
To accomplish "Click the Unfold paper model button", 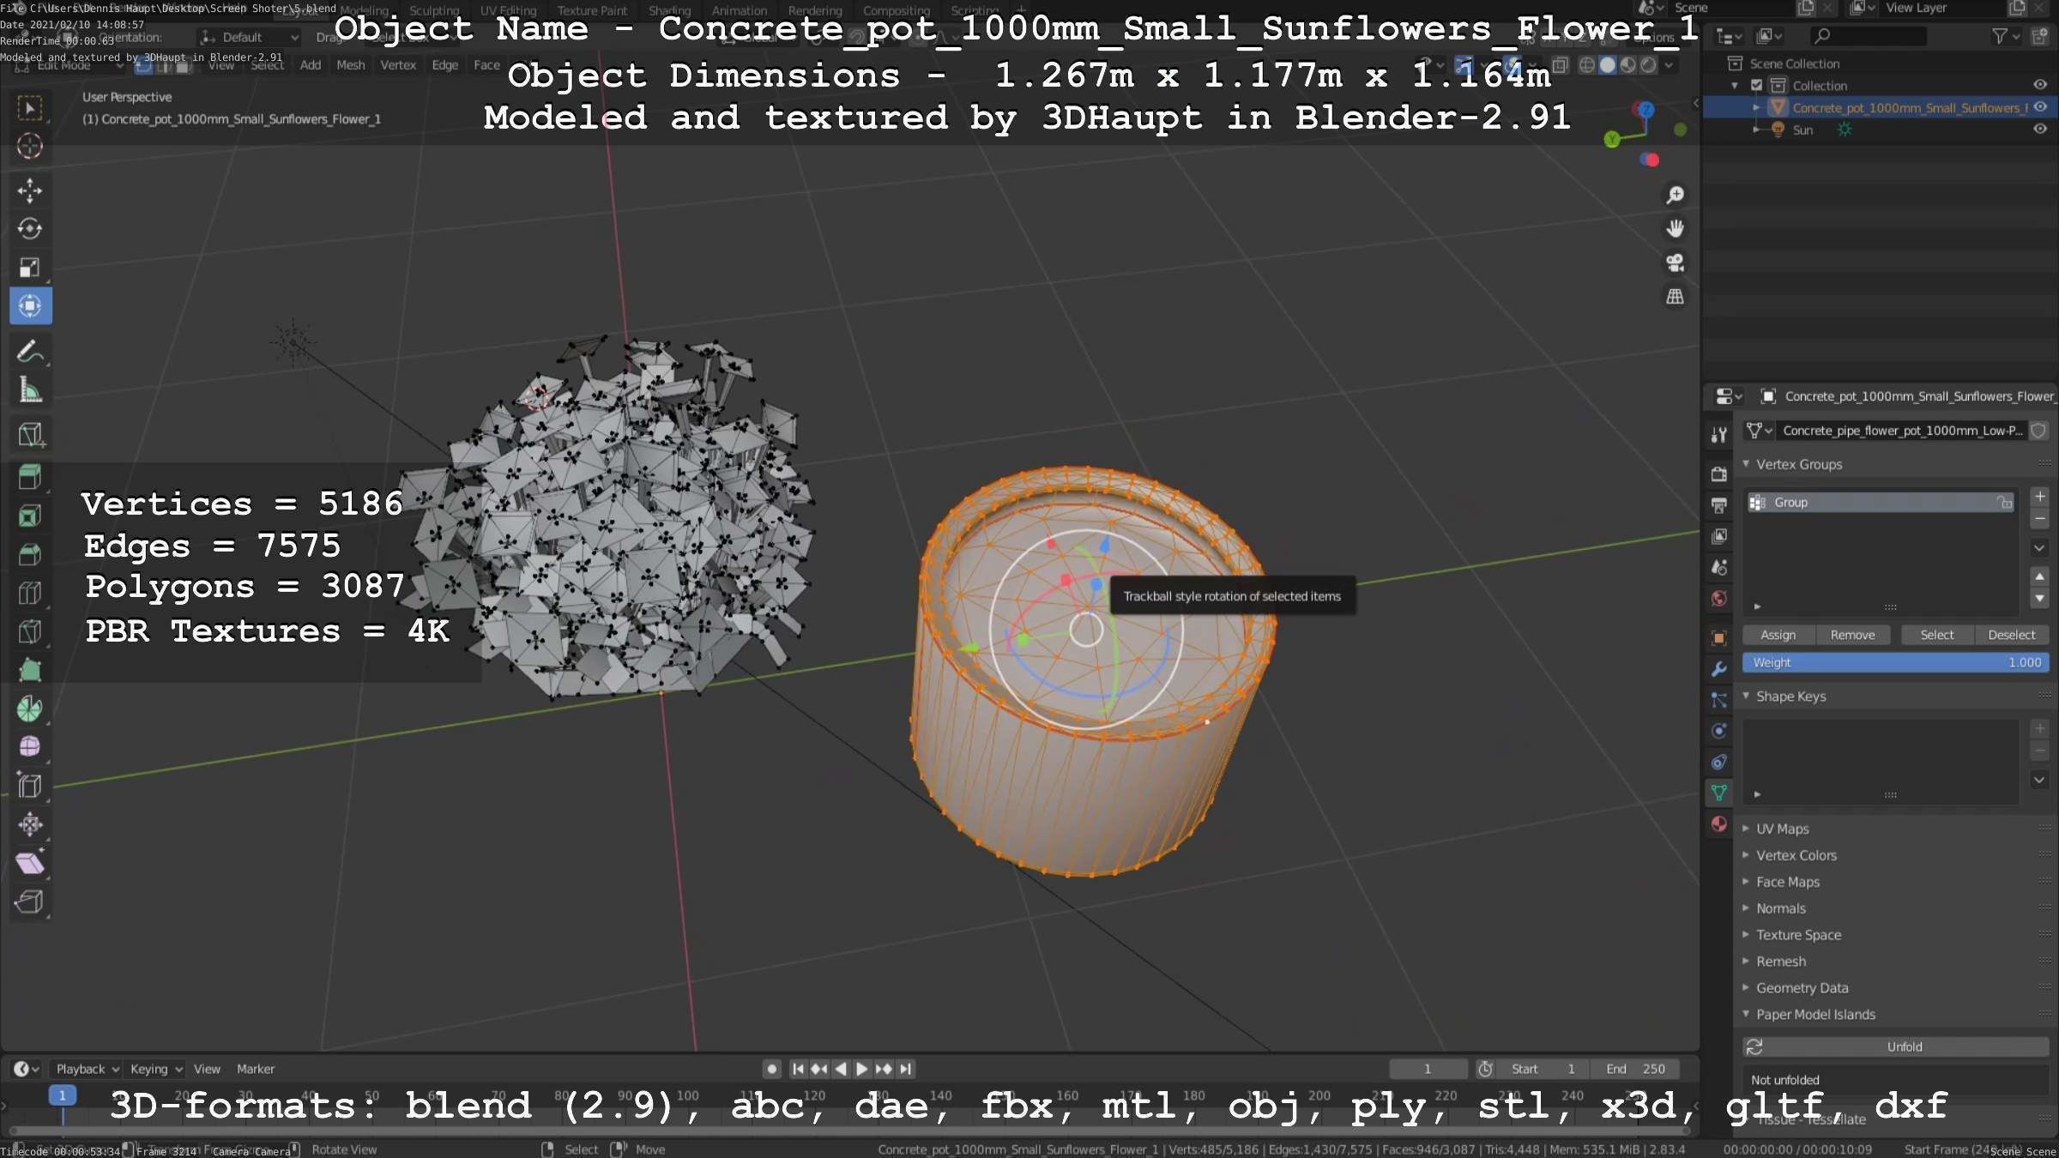I will (x=1896, y=1046).
